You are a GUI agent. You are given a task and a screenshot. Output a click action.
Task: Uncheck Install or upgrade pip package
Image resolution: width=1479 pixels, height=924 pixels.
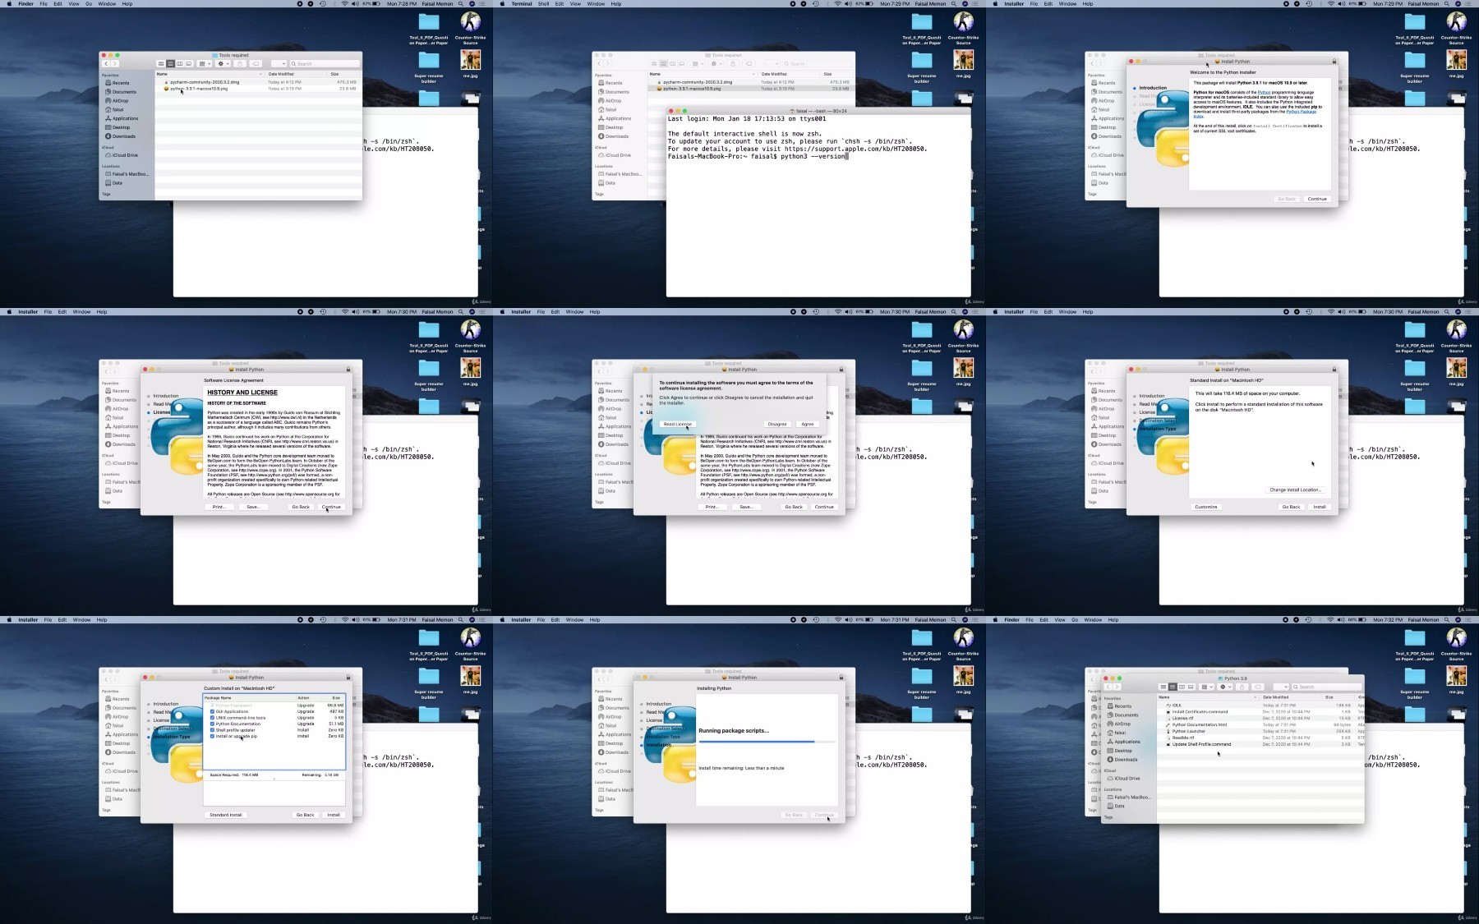212,736
